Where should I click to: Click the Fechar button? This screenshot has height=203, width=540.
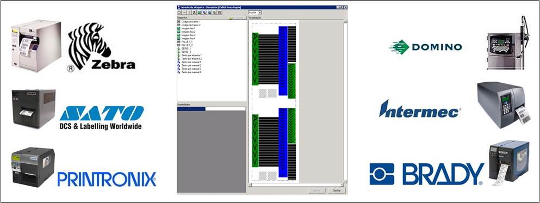tap(337, 190)
